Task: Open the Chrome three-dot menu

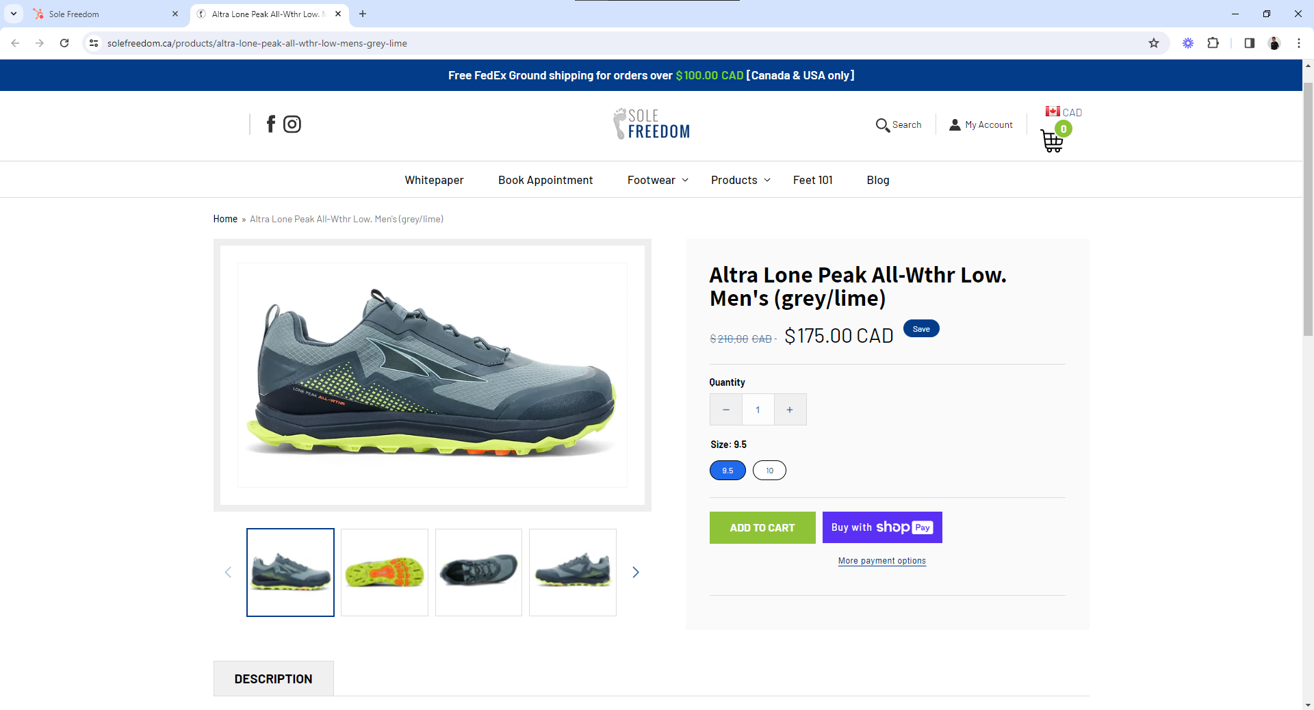Action: pos(1298,43)
